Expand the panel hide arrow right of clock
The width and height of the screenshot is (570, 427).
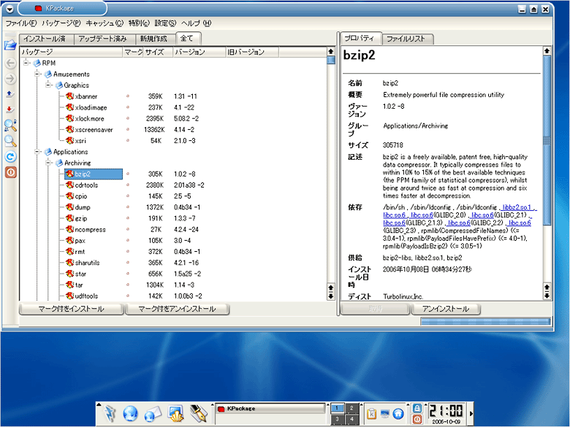[471, 414]
